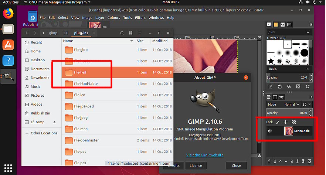Open the Brushes dock configuration menu arrow
326x175 pixels.
[311, 24]
